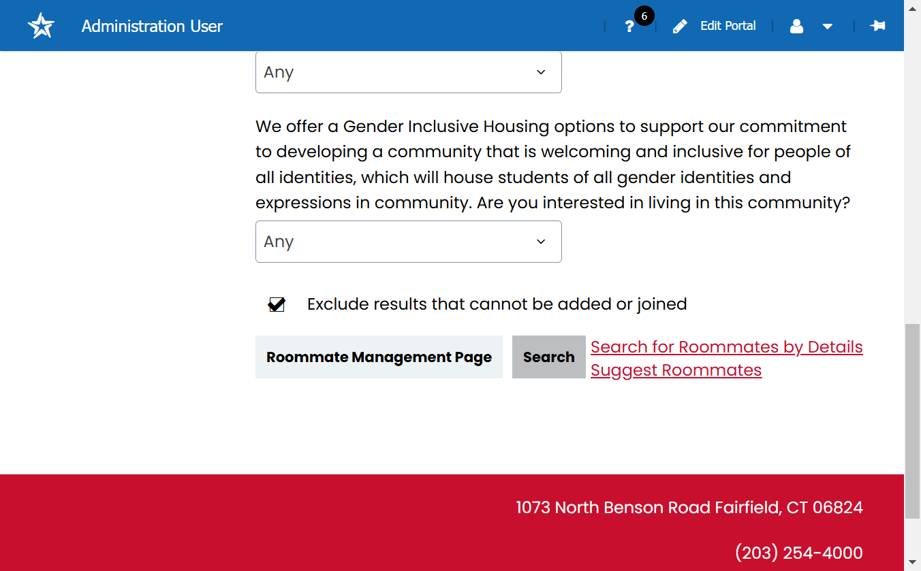Viewport: 921px width, 571px height.
Task: Click the Search button
Action: 549,357
